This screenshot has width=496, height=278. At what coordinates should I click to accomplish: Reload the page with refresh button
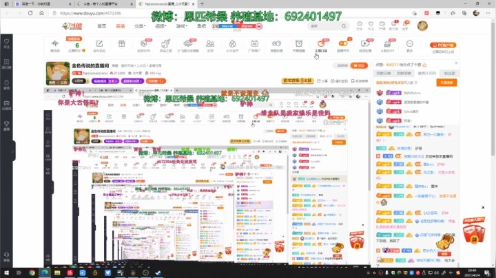pyautogui.click(x=30, y=13)
